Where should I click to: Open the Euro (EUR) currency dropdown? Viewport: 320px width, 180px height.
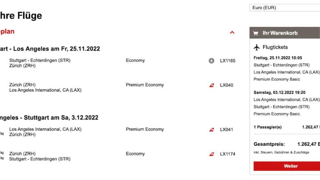pos(285,8)
